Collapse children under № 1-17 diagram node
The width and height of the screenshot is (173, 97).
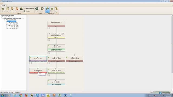[x=49, y=53]
